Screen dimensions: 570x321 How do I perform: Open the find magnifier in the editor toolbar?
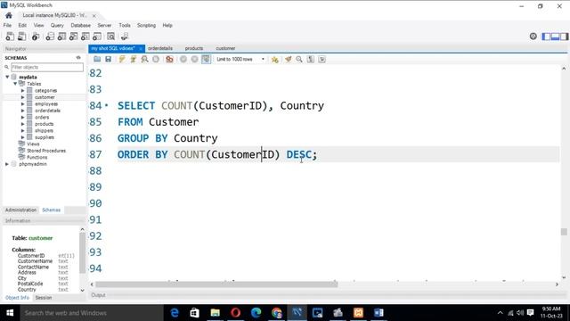coord(299,59)
